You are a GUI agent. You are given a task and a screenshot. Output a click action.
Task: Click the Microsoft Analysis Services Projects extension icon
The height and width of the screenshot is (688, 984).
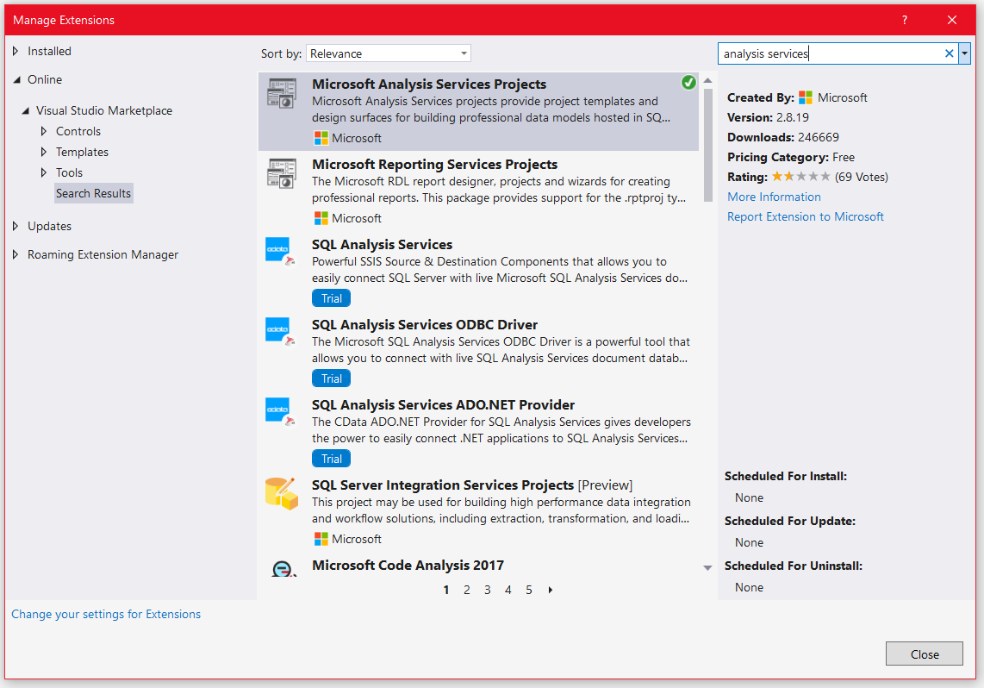(x=283, y=93)
